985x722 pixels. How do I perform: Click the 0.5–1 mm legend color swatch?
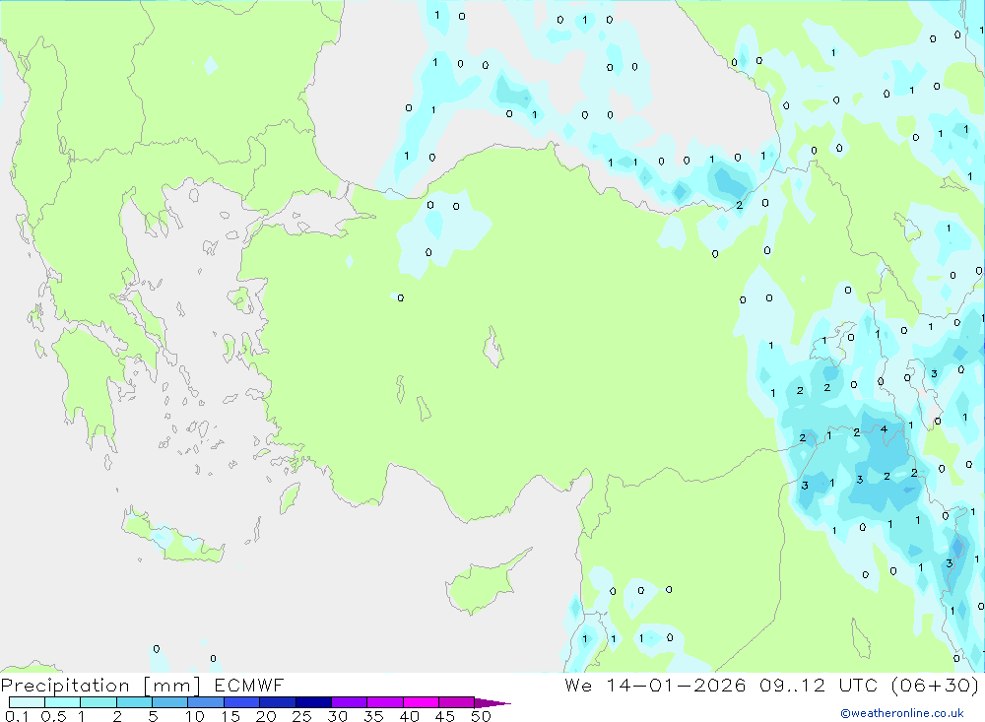[x=62, y=702]
